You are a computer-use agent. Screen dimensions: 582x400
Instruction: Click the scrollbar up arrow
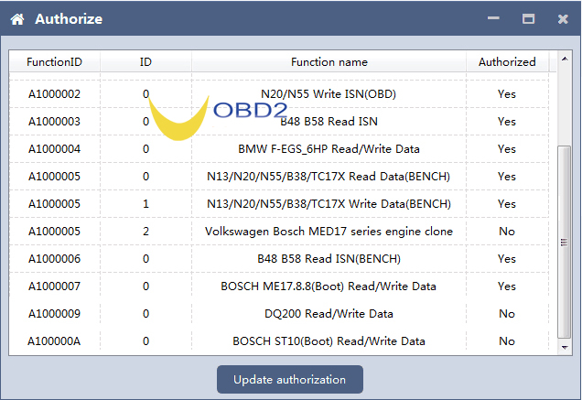[565, 59]
